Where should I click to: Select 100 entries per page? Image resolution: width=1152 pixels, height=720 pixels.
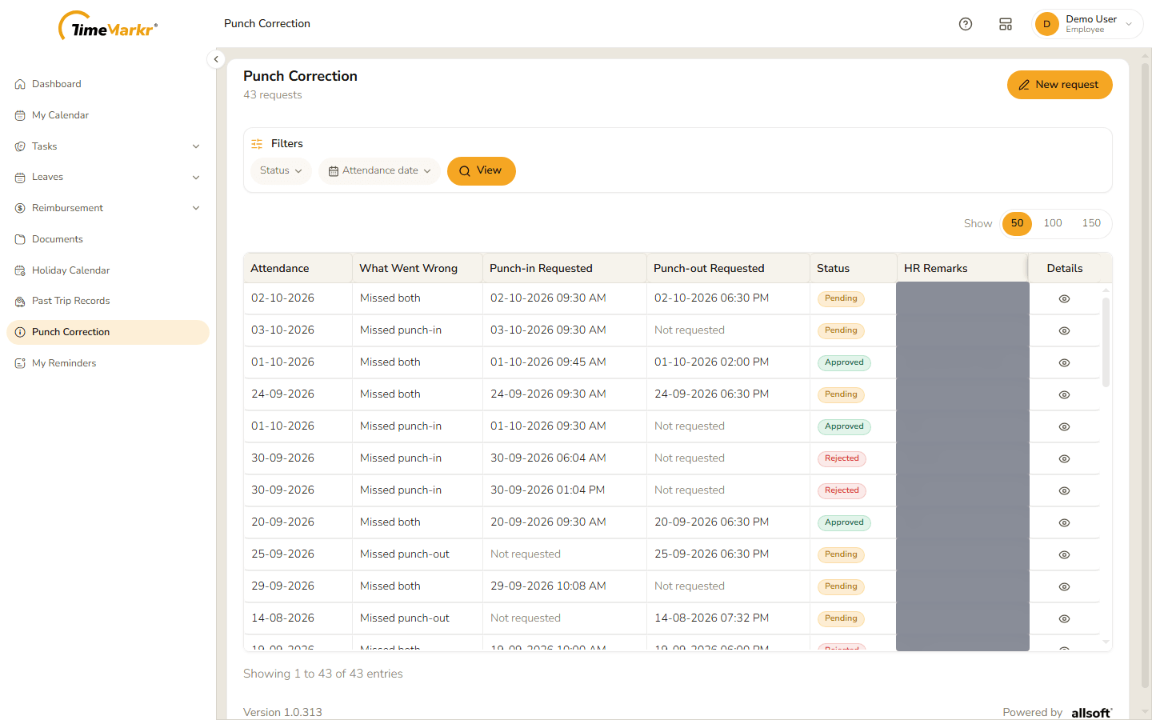coord(1053,223)
